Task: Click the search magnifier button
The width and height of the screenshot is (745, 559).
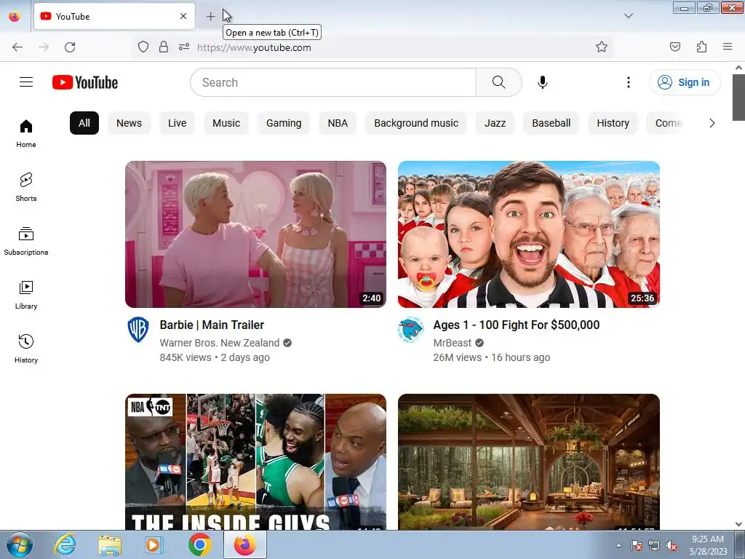Action: (499, 82)
